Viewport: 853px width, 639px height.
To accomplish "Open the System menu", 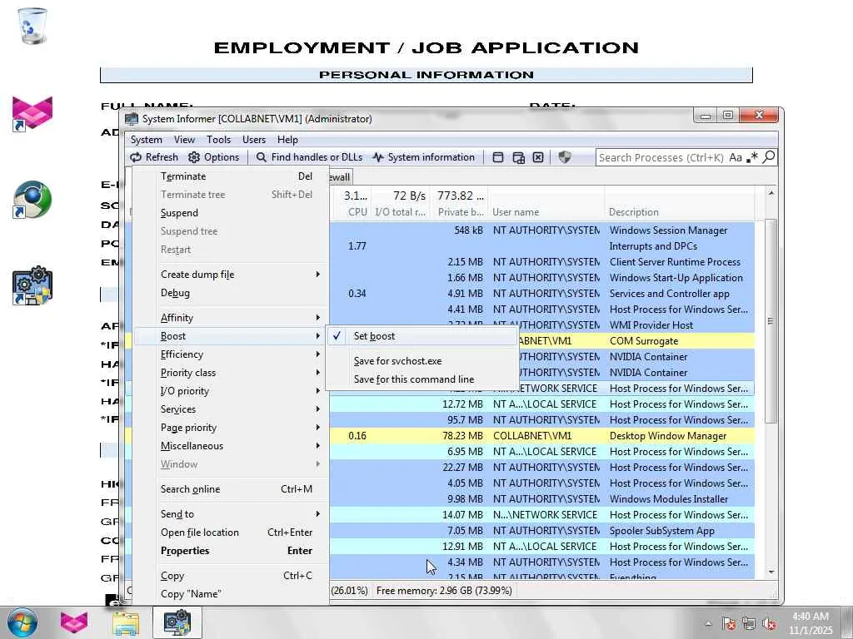I will 146,140.
